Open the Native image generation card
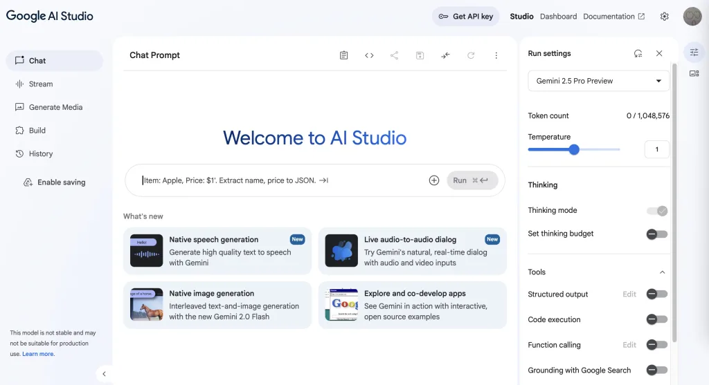 (x=217, y=305)
